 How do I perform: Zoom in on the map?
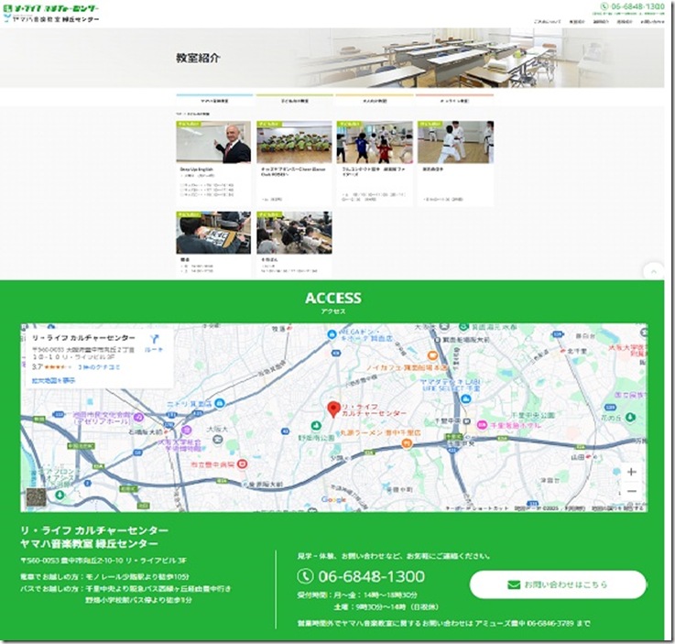[631, 472]
